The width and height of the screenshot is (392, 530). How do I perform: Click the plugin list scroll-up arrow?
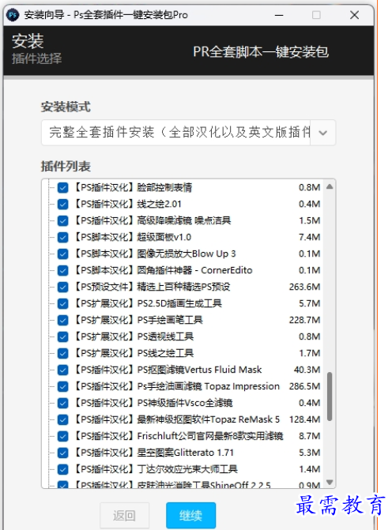pos(330,186)
